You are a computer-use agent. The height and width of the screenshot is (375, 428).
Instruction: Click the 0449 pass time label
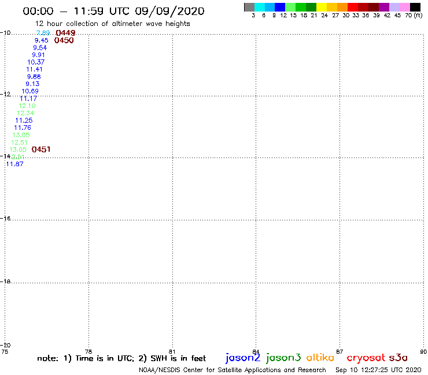click(65, 33)
